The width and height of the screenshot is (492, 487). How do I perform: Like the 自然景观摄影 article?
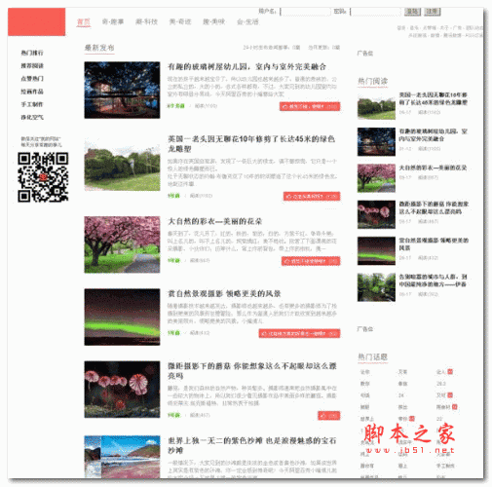pos(299,333)
